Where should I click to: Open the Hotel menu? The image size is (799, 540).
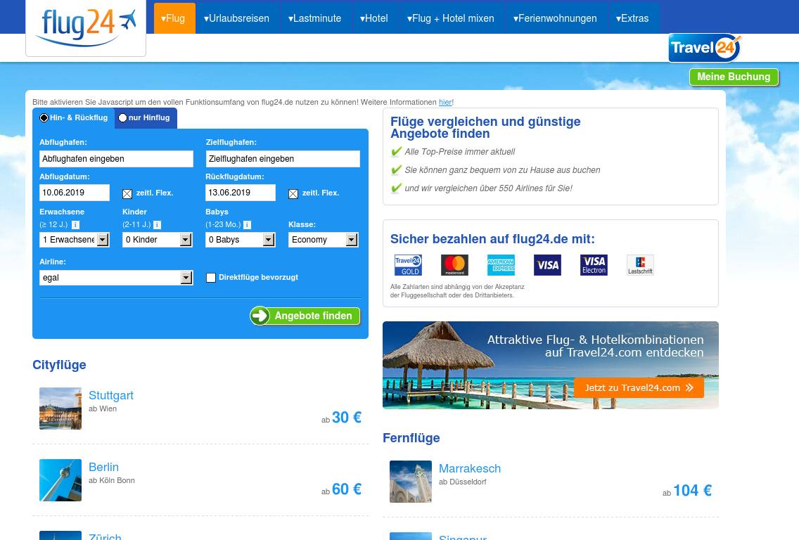point(374,18)
